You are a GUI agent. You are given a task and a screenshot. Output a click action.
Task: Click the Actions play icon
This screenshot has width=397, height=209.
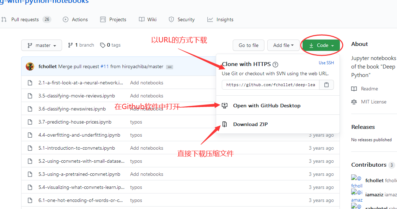click(x=66, y=19)
